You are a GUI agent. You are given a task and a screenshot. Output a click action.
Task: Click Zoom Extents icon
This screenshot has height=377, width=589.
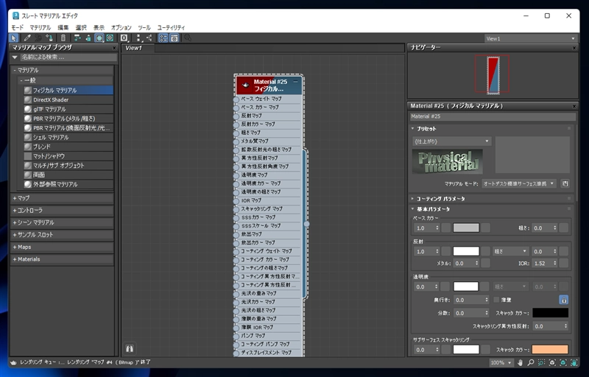[552, 363]
